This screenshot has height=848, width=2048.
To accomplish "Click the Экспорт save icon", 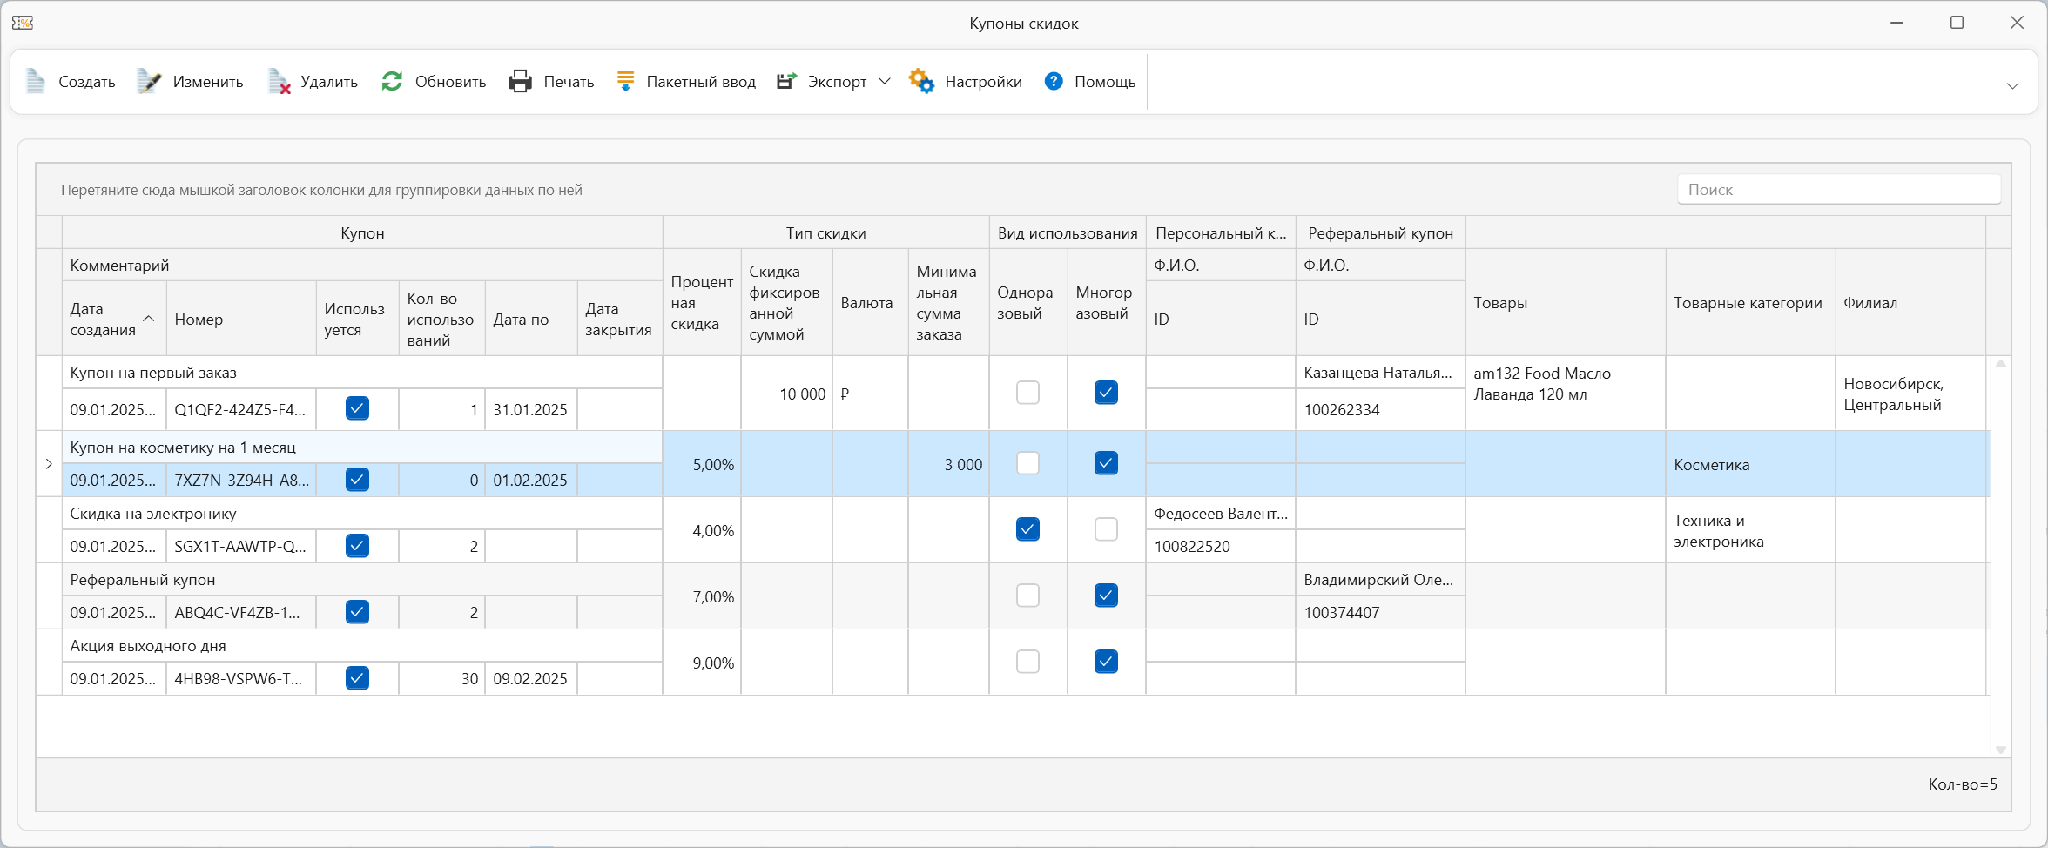I will click(x=786, y=81).
